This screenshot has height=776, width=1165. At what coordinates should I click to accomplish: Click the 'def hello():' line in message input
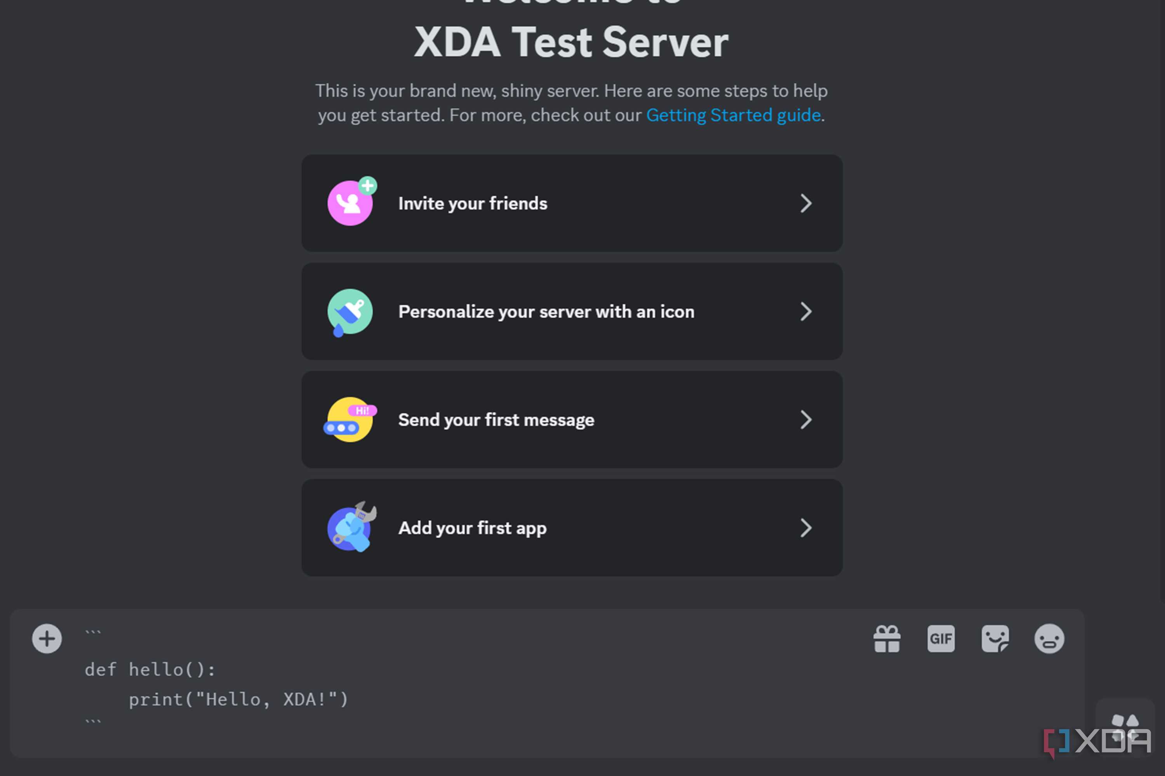click(150, 670)
